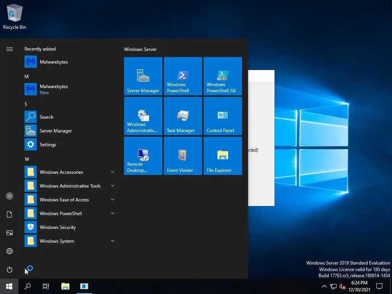The height and width of the screenshot is (294, 392).
Task: Open the Remote Desktop tile
Action: click(x=143, y=155)
